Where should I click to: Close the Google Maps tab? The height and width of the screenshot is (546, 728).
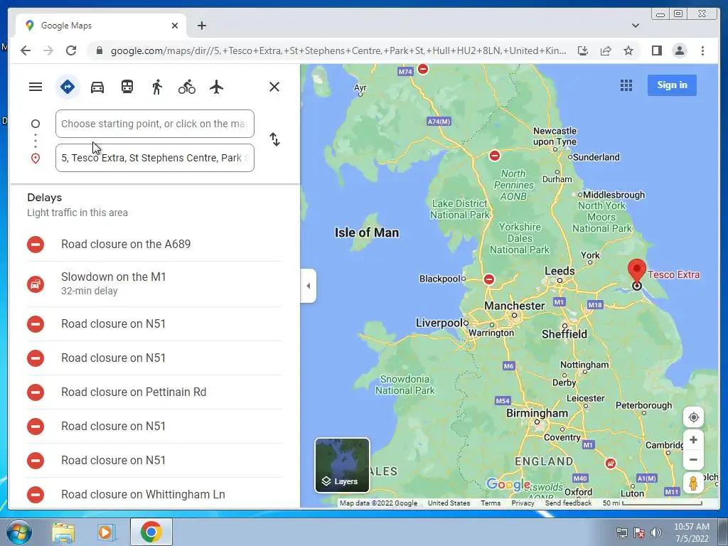175,26
